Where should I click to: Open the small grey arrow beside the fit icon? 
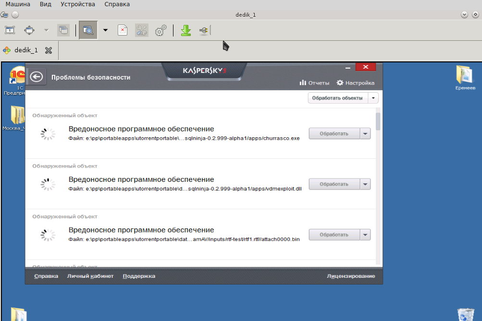[x=47, y=30]
